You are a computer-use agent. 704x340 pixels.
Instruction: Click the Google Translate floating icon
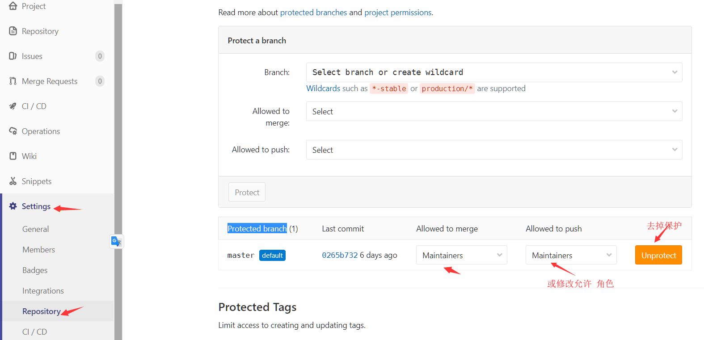[x=116, y=242]
